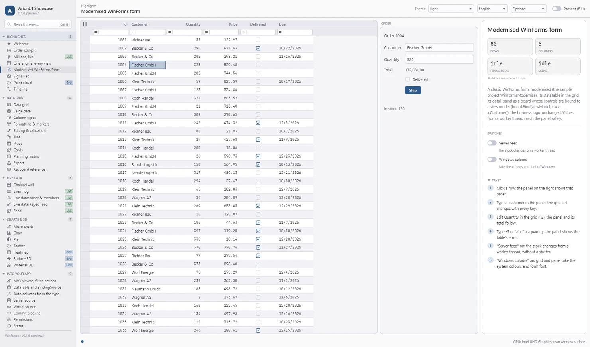Viewport: 590px width, 347px height.
Task: Check Delivered for order 1001
Action: pos(258,40)
